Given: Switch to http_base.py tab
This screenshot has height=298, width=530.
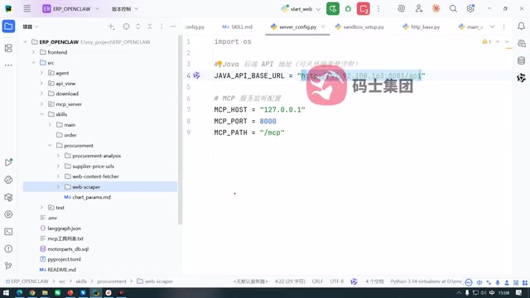Looking at the screenshot, I should [x=422, y=26].
